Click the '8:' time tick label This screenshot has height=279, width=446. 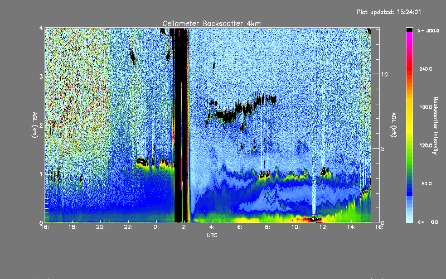(268, 227)
